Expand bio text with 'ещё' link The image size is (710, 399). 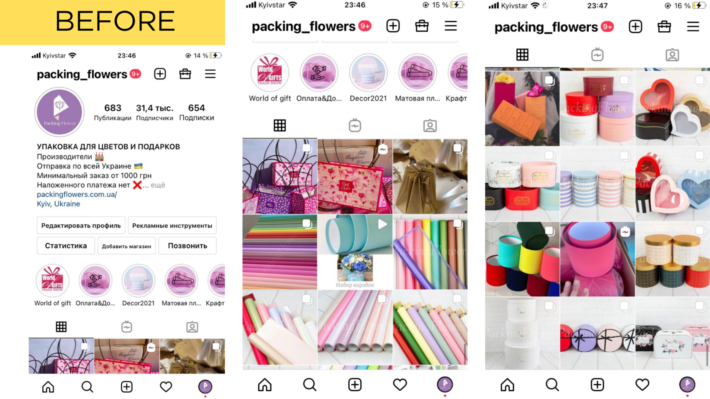click(158, 185)
